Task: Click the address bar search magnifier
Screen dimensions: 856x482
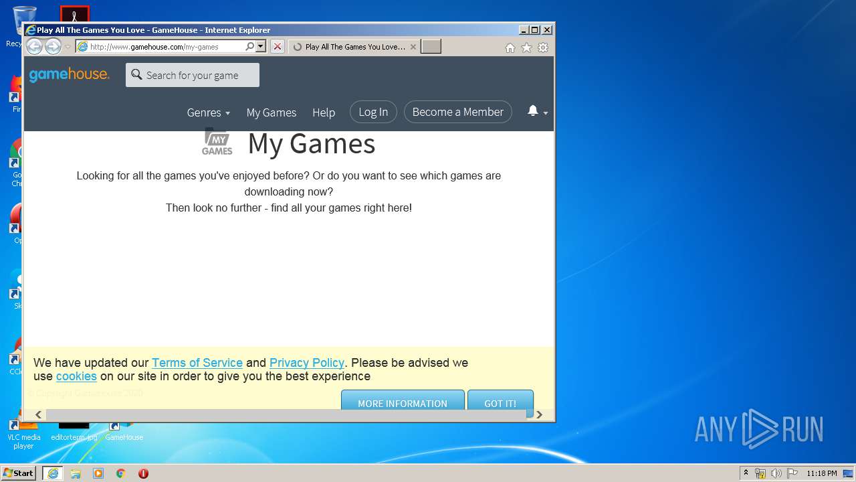Action: pyautogui.click(x=249, y=46)
